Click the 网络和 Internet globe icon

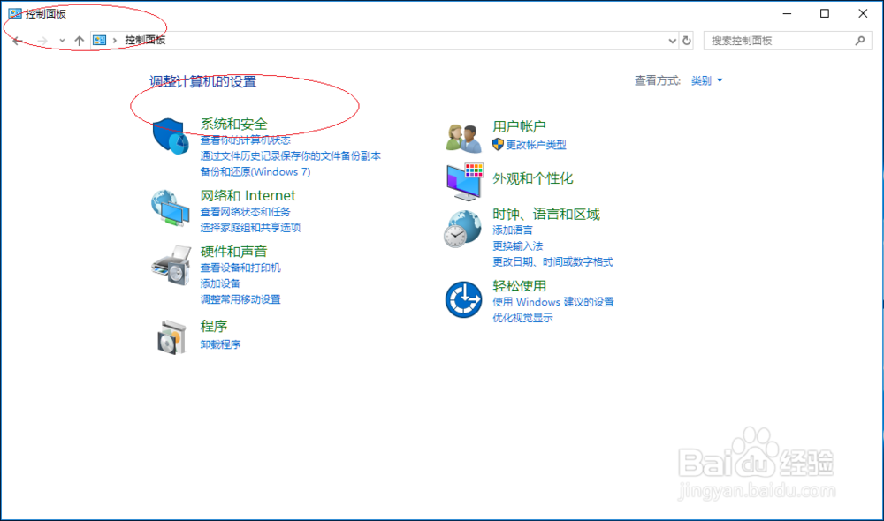pos(170,208)
